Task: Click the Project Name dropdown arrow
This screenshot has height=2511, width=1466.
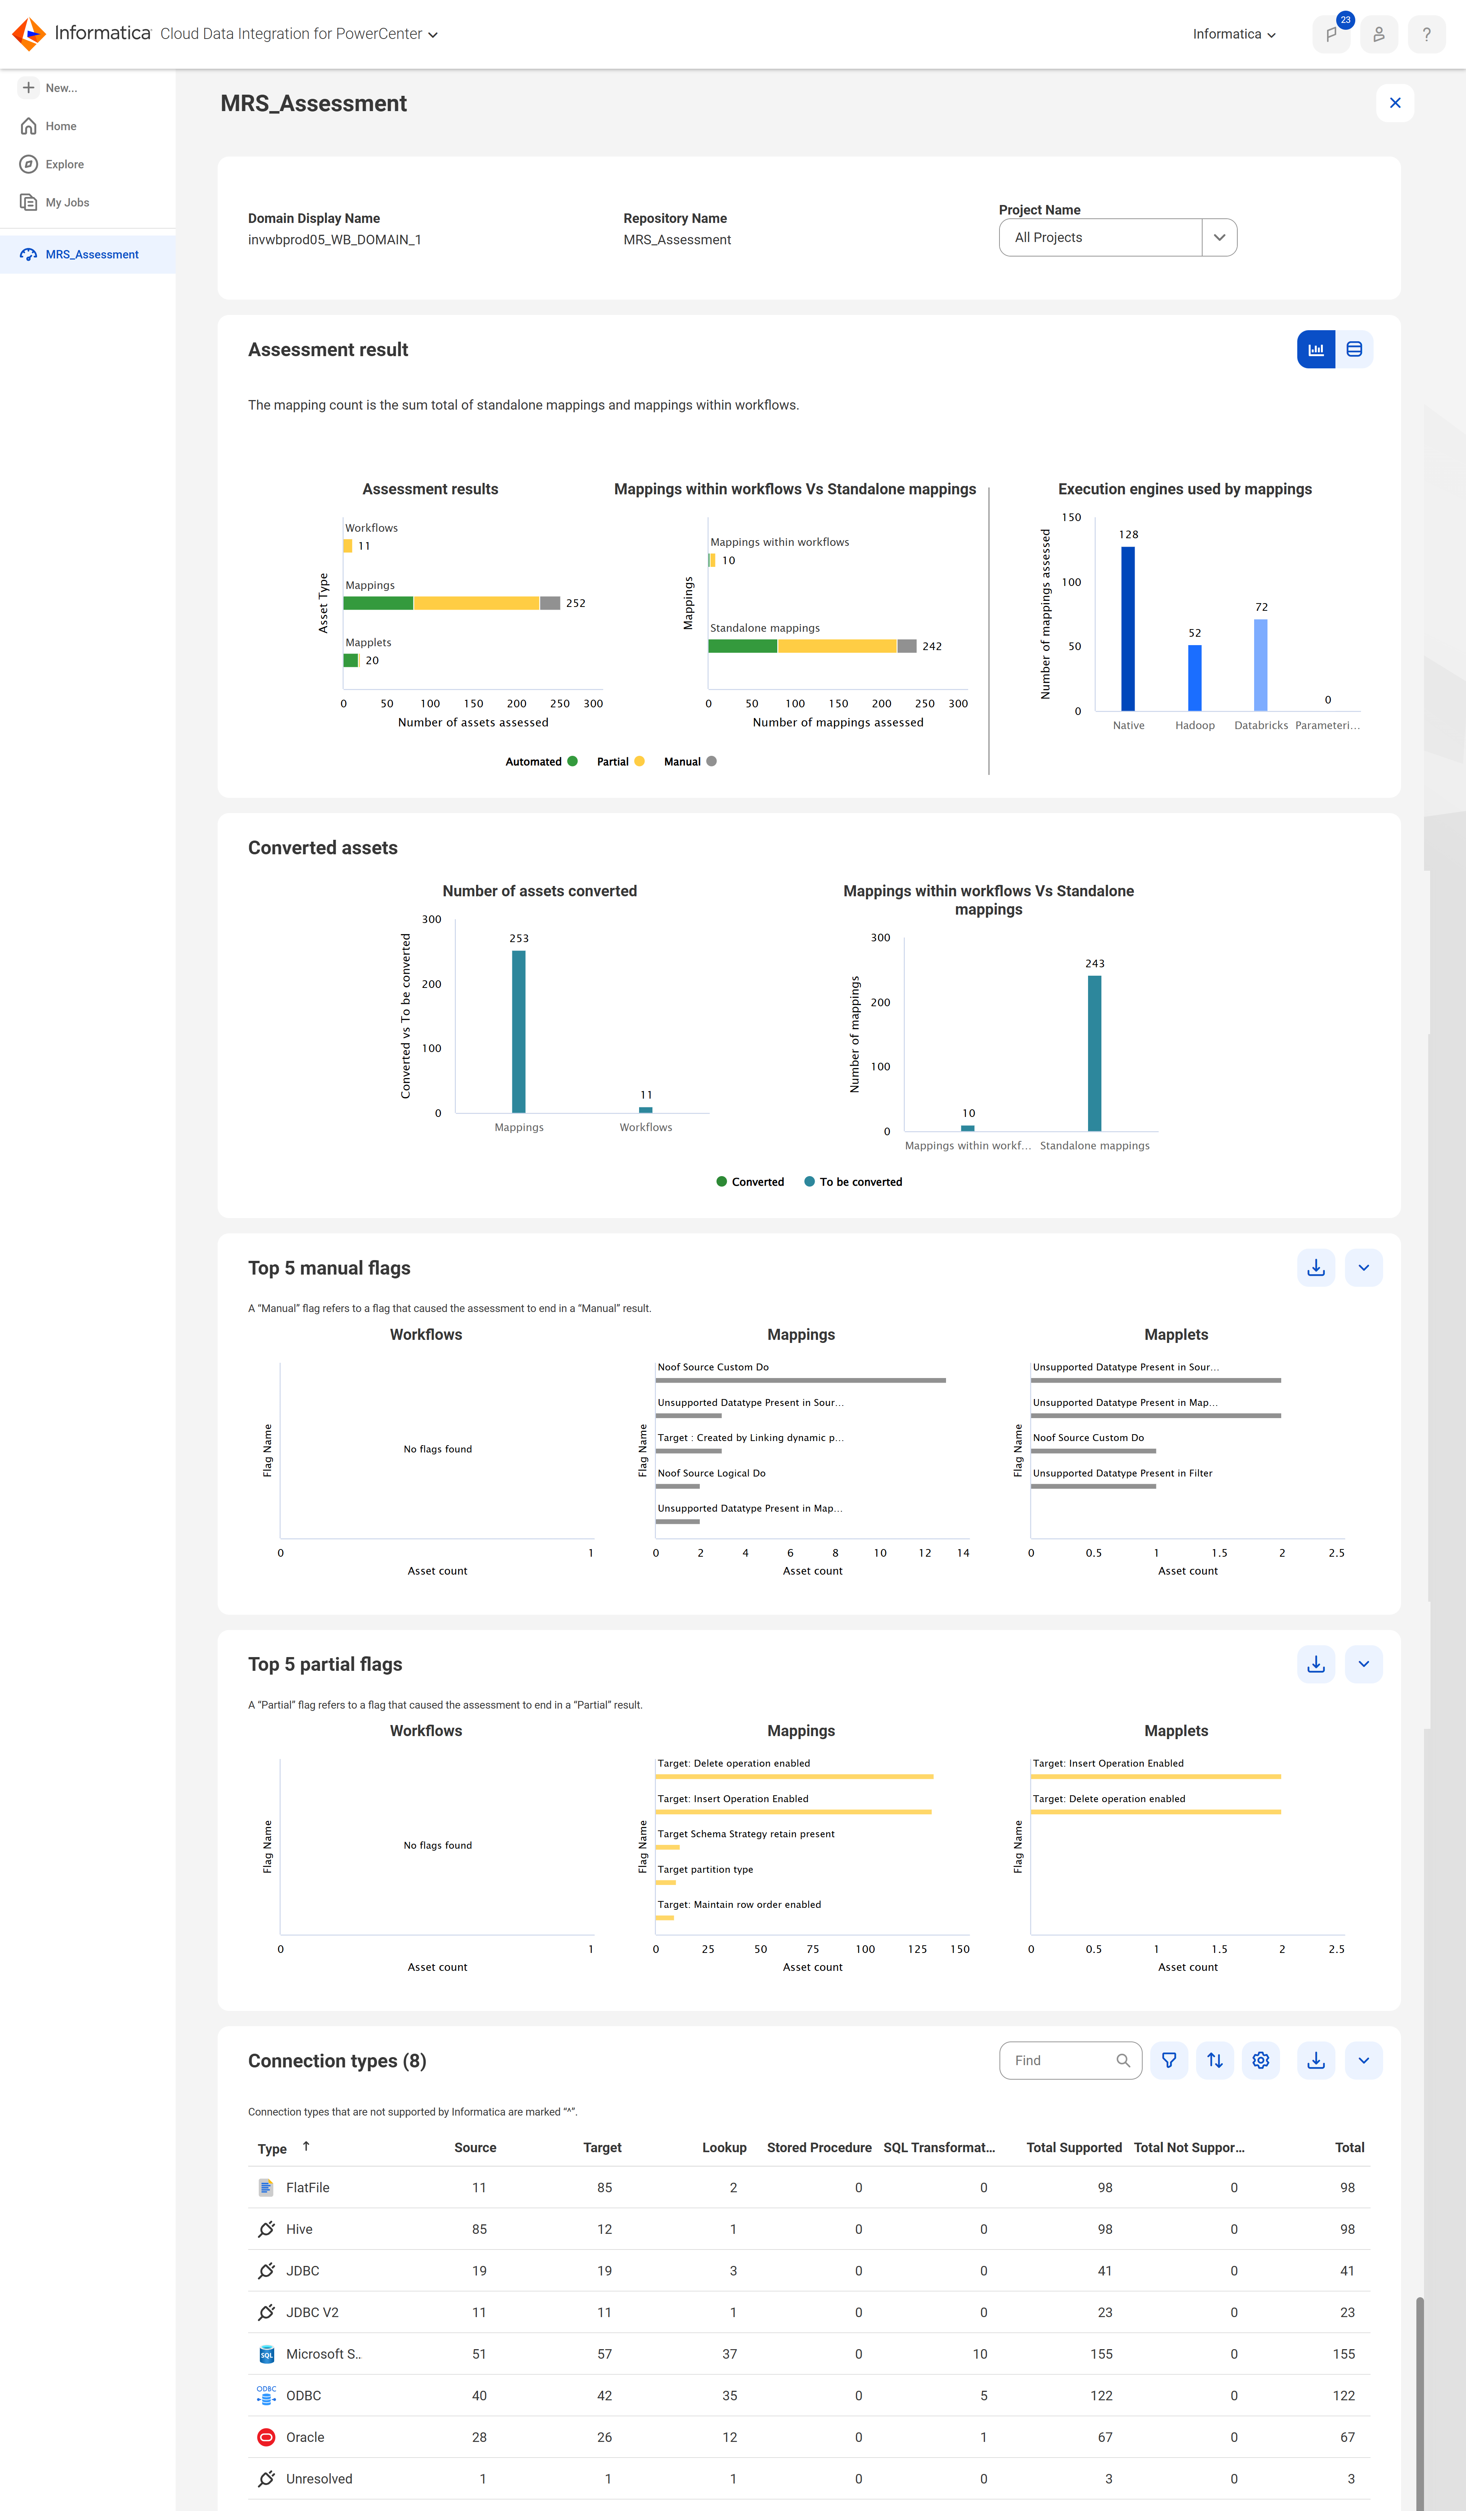Action: point(1219,237)
